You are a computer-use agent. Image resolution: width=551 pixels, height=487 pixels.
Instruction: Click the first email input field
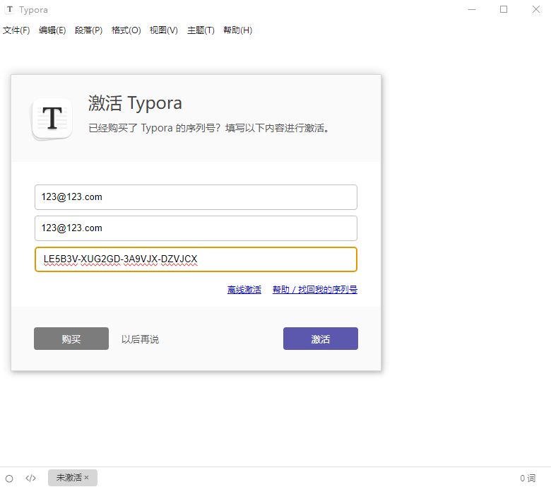[x=196, y=197]
